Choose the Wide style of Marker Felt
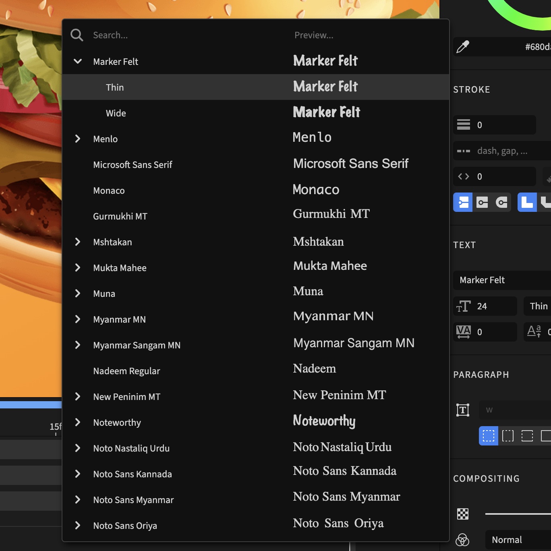Screen dimensions: 551x551 click(x=256, y=113)
